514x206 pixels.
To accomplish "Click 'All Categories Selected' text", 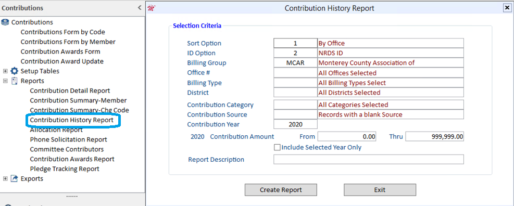I will (x=353, y=105).
